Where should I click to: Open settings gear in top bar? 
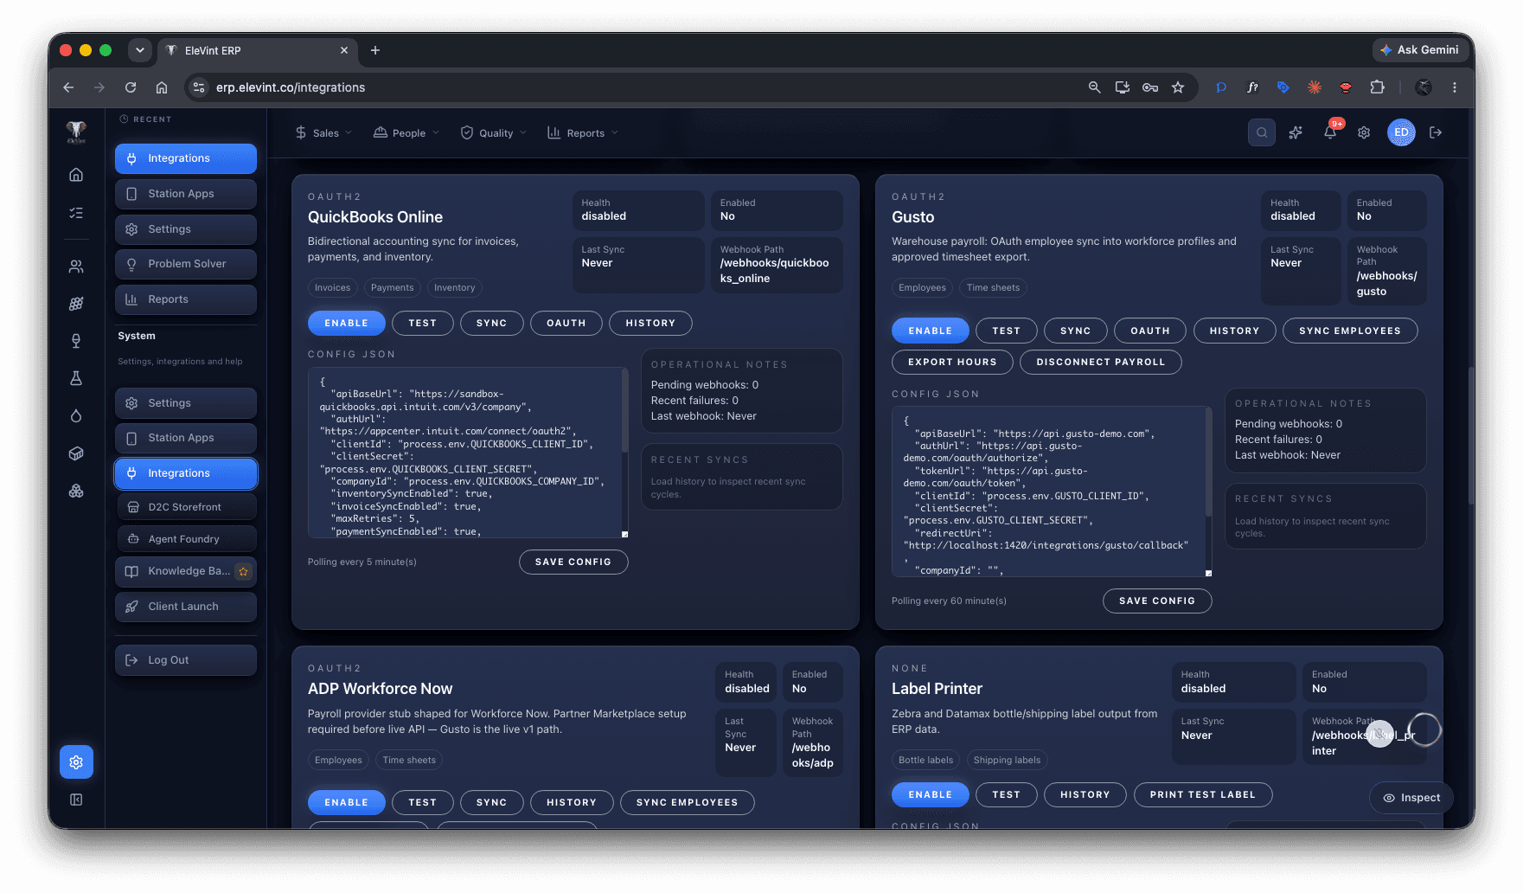pos(1364,132)
